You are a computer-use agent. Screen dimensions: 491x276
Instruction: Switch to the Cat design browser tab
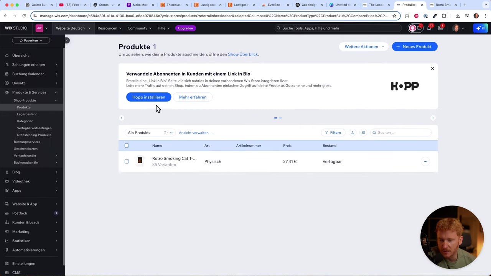(309, 5)
